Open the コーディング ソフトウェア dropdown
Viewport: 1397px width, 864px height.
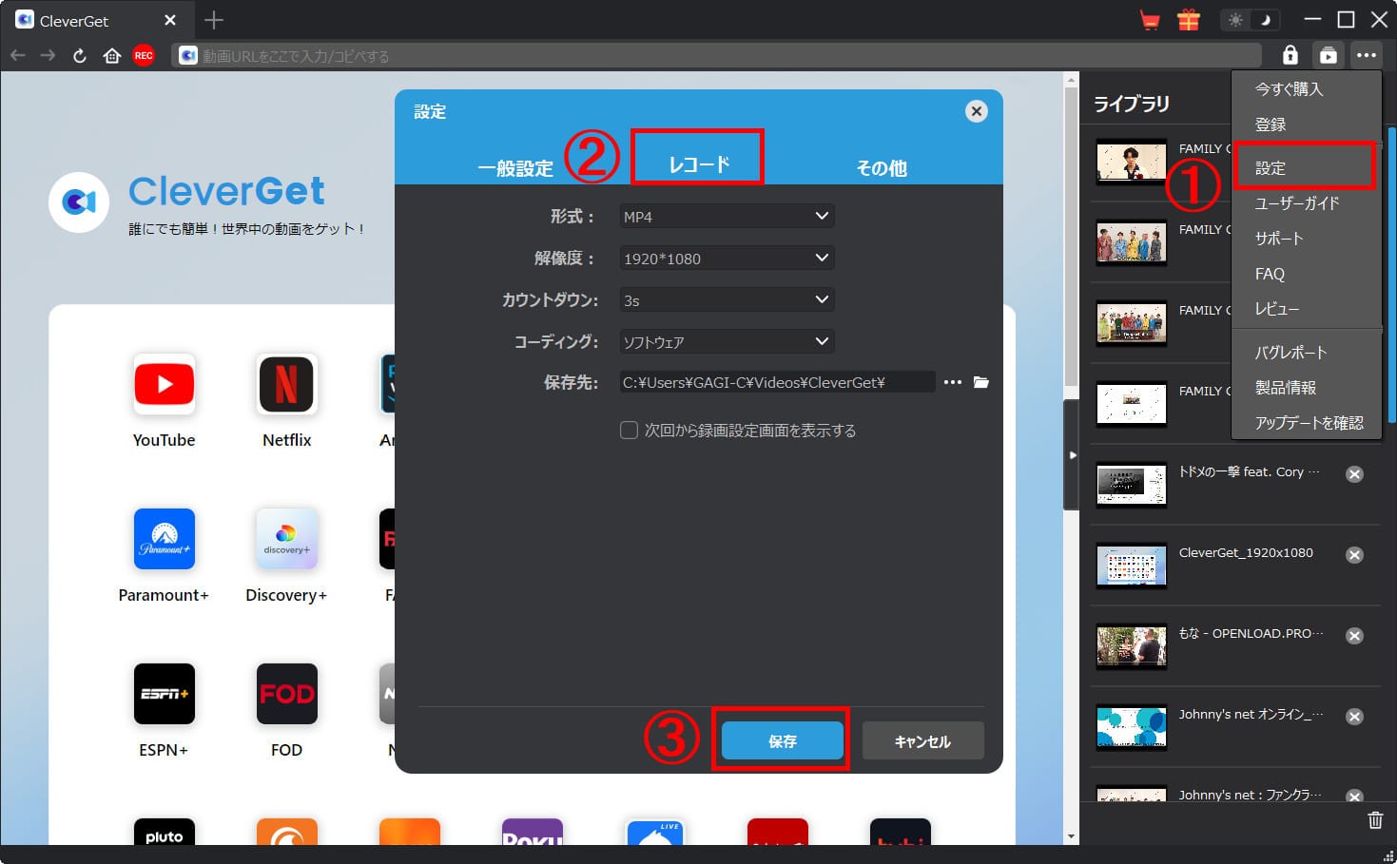pos(728,342)
